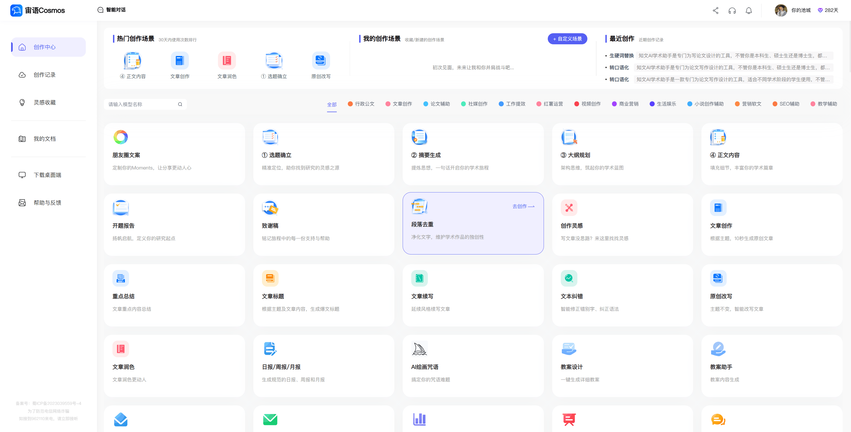Image resolution: width=851 pixels, height=432 pixels.
Task: Click the share icon in header
Action: coord(715,11)
